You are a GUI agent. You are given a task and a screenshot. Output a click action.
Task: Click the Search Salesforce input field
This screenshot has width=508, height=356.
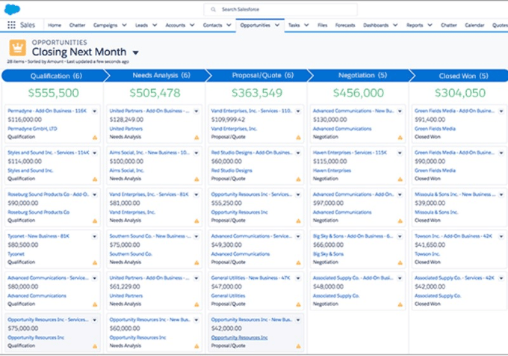[x=281, y=10]
